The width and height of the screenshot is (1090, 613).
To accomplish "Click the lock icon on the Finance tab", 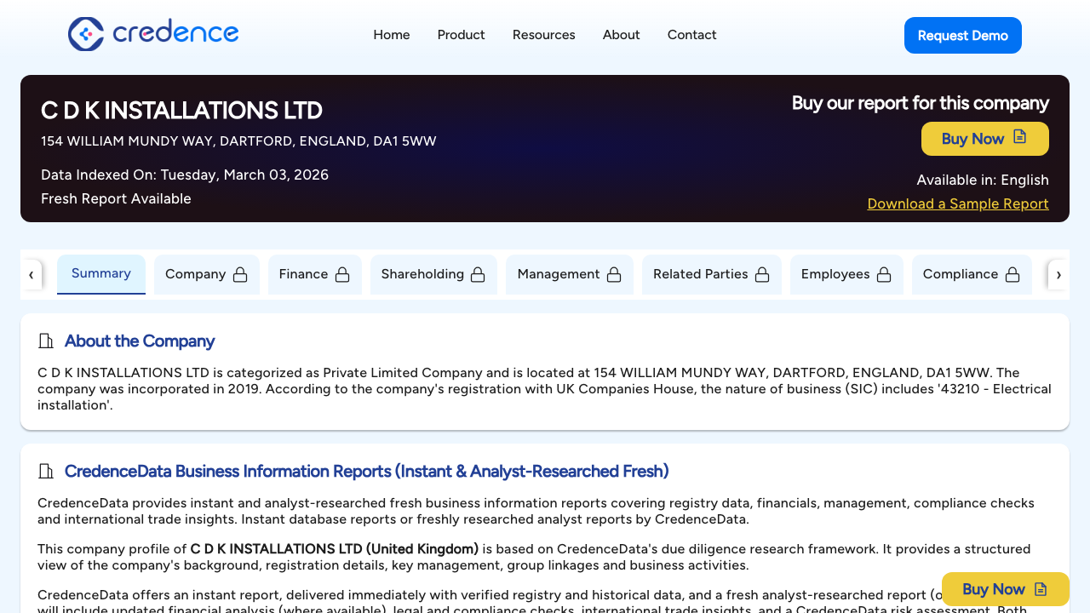I will (x=342, y=274).
